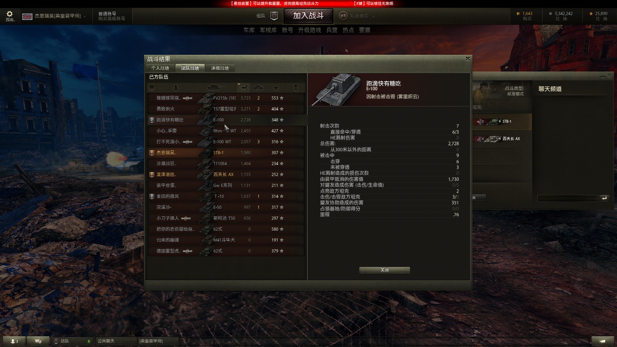
Task: Sort by the kills column icon
Action: pos(258,87)
